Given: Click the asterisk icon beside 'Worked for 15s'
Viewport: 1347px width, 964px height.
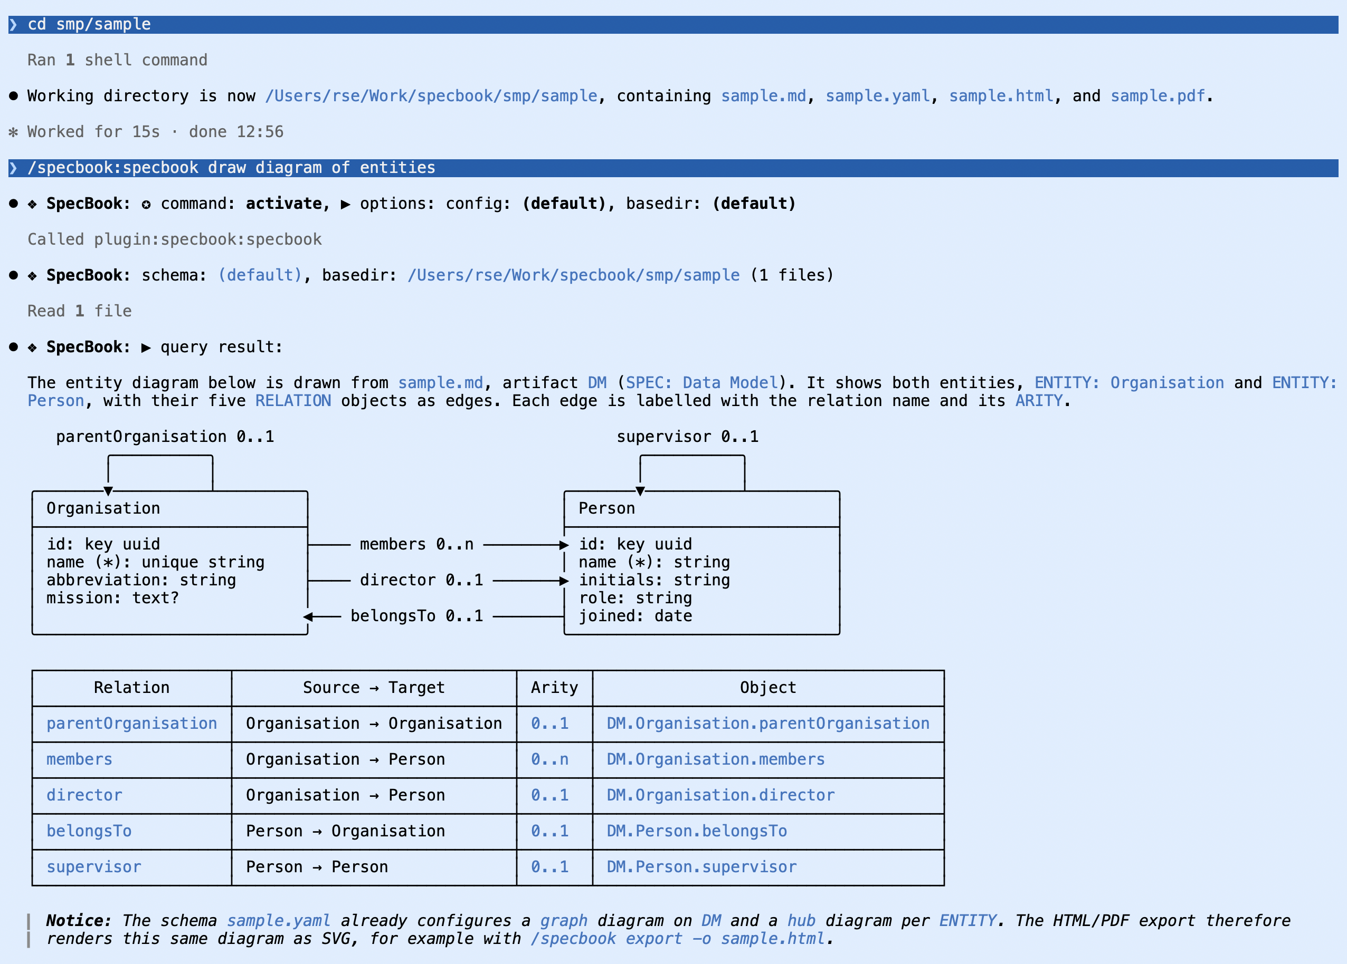Looking at the screenshot, I should pyautogui.click(x=13, y=132).
